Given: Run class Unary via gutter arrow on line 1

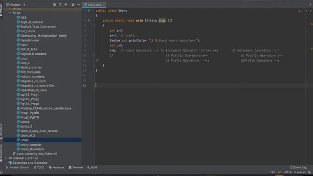Looking at the screenshot, I should pos(89,10).
